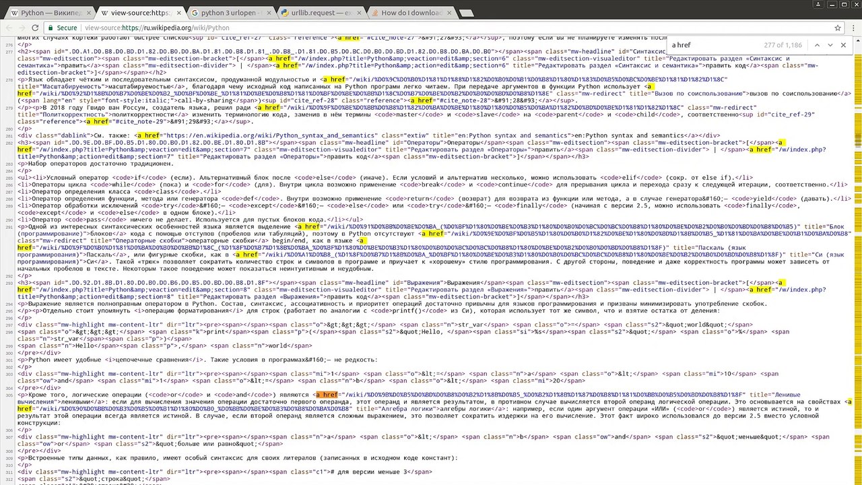
Task: Close the 'urllib.request' tab
Action: click(358, 13)
